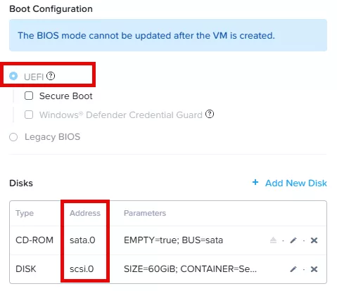Click the SIZE=60GiB parameters text
This screenshot has width=337, height=291.
190,269
